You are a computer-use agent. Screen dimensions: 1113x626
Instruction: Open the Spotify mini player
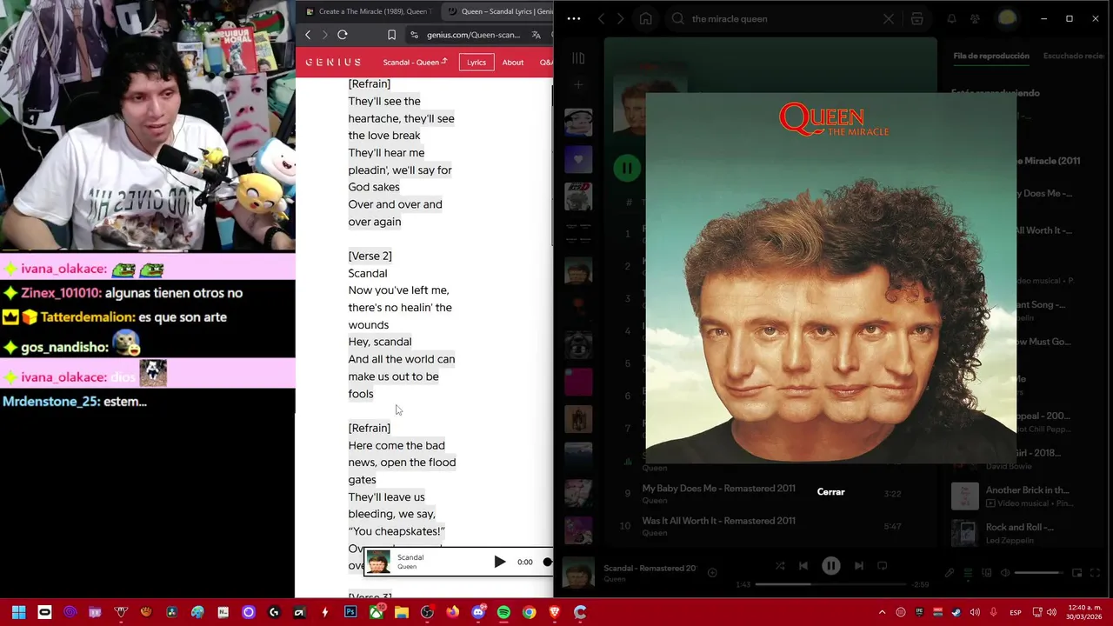(x=1076, y=573)
